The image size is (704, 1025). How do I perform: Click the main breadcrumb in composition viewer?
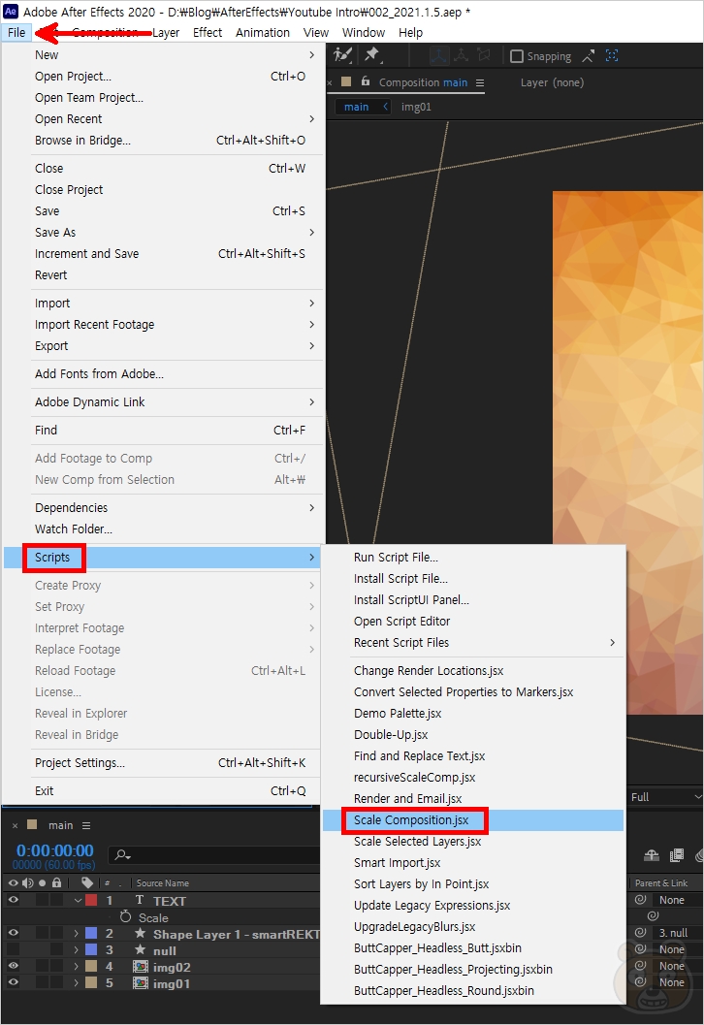(x=356, y=108)
